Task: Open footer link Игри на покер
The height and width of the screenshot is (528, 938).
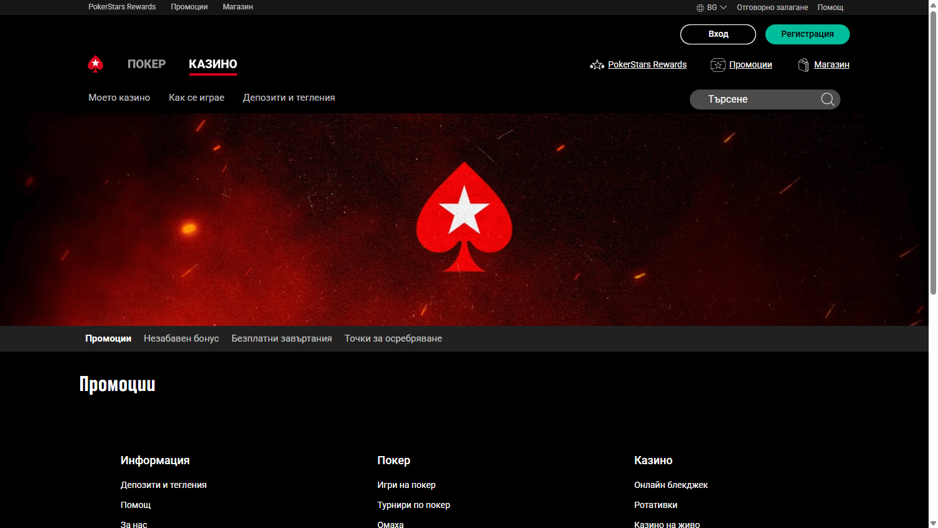Action: pos(406,485)
